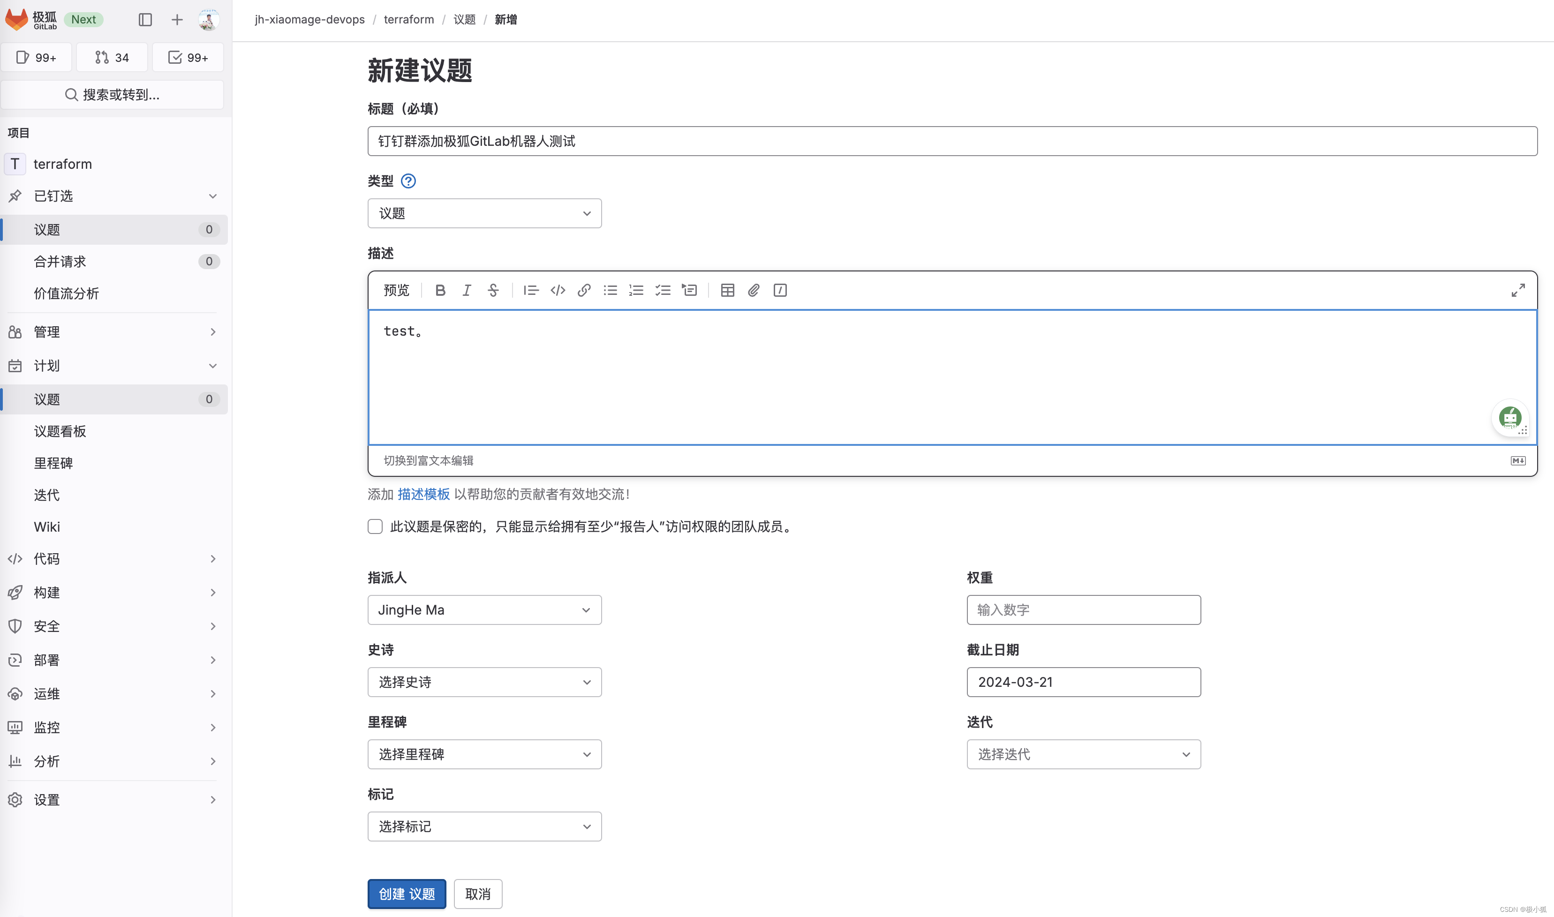Viewport: 1554px width, 917px height.
Task: Open the plus create-new menu
Action: coord(177,20)
